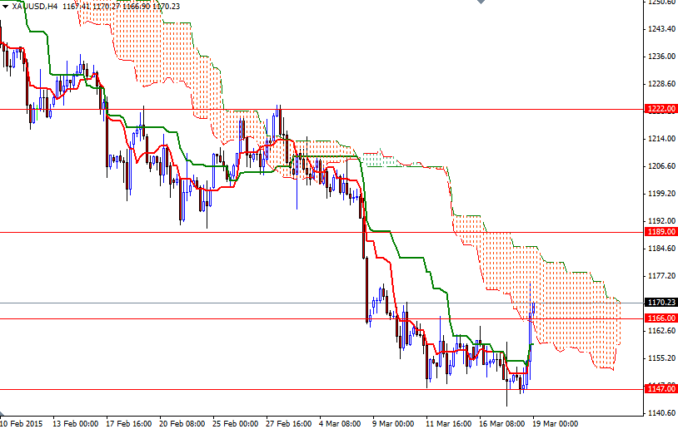The height and width of the screenshot is (429, 678).
Task: Click the 9 Mar 00:00 time label
Action: [x=393, y=424]
